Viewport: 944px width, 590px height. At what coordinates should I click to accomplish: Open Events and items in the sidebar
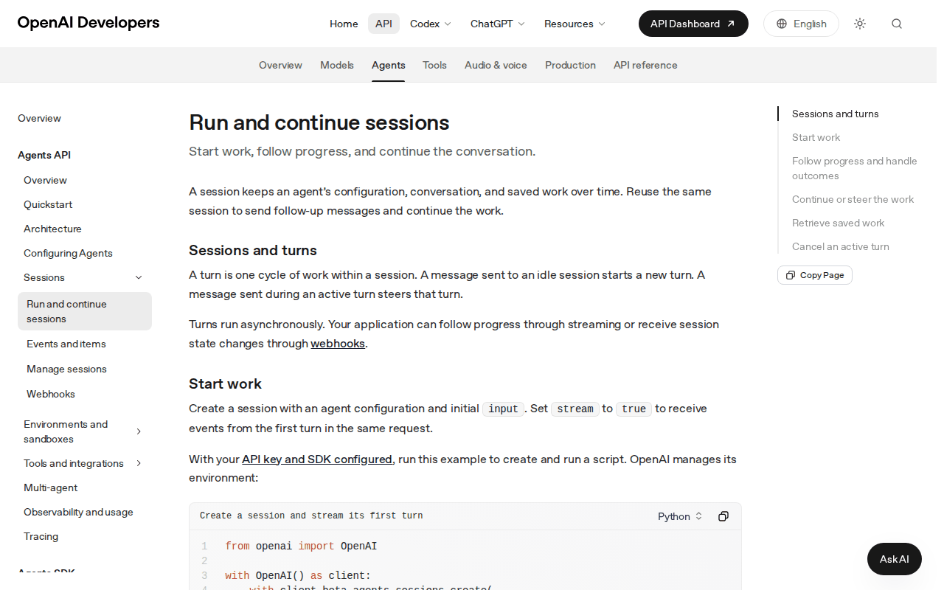(x=66, y=344)
